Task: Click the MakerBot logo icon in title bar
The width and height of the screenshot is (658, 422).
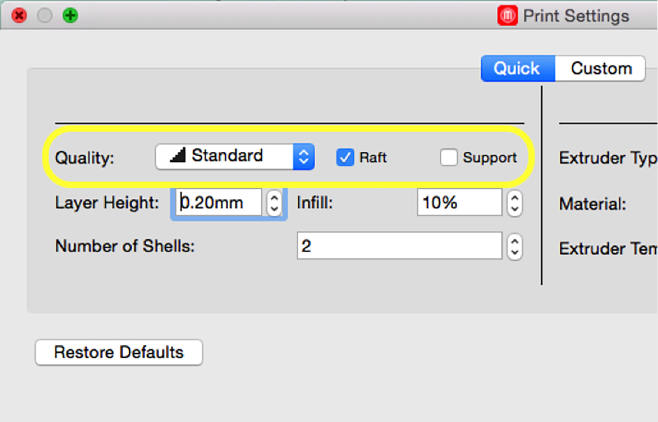Action: click(507, 16)
